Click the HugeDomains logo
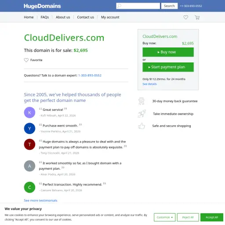This screenshot has width=225, height=225. [x=42, y=6]
